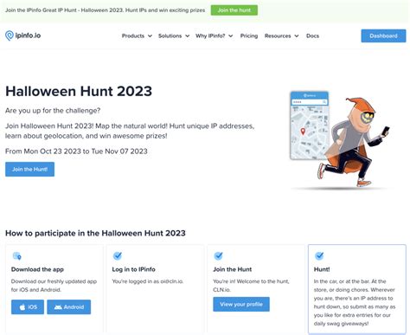This screenshot has width=410, height=335.
Task: Expand the Products dropdown menu
Action: (137, 35)
